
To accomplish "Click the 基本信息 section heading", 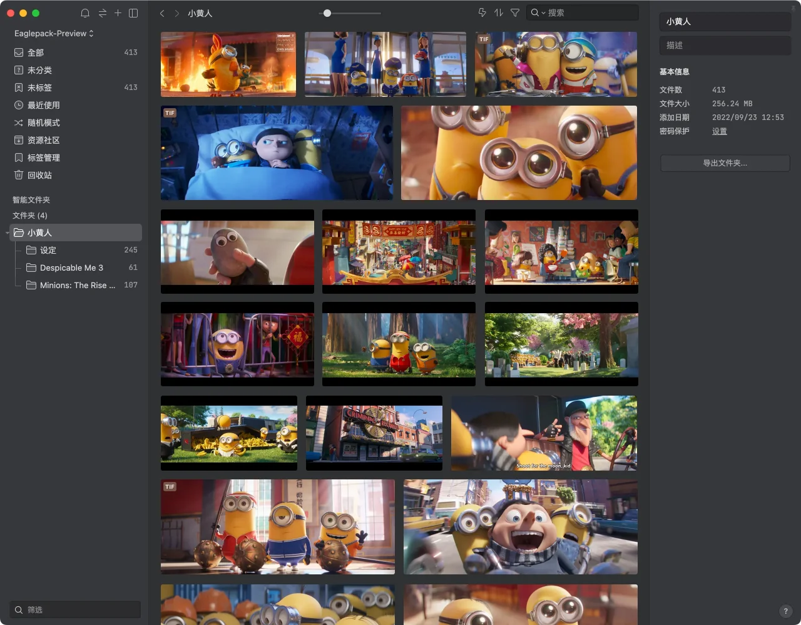I will click(674, 72).
